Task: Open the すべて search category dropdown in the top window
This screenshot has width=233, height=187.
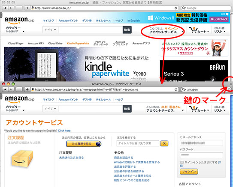Action: tap(50, 30)
